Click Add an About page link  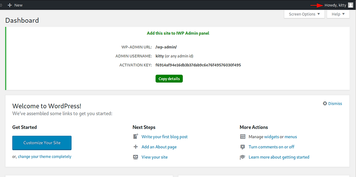[159, 147]
